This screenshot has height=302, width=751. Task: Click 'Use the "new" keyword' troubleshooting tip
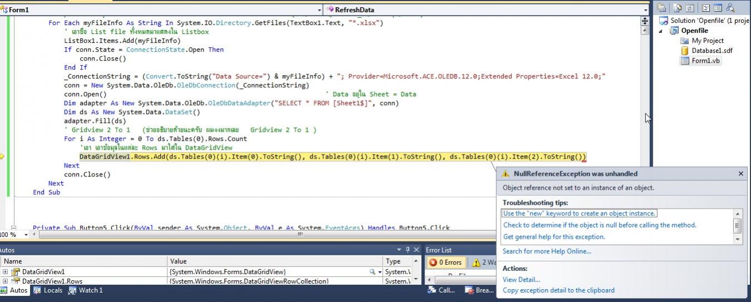pos(580,214)
